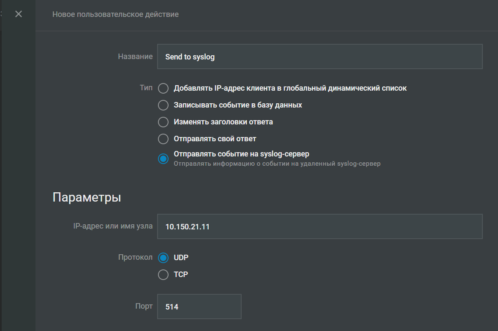498x331 pixels.
Task: Click the Параметры section heading
Action: point(87,197)
